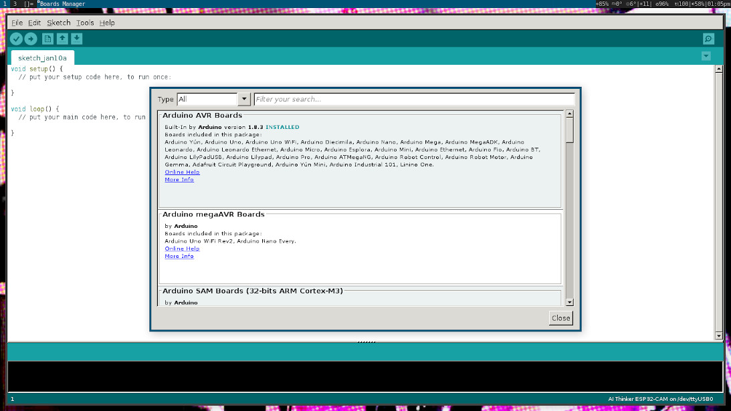Close the Boards Manager dialog
Screen dimensions: 731x411
(560, 318)
